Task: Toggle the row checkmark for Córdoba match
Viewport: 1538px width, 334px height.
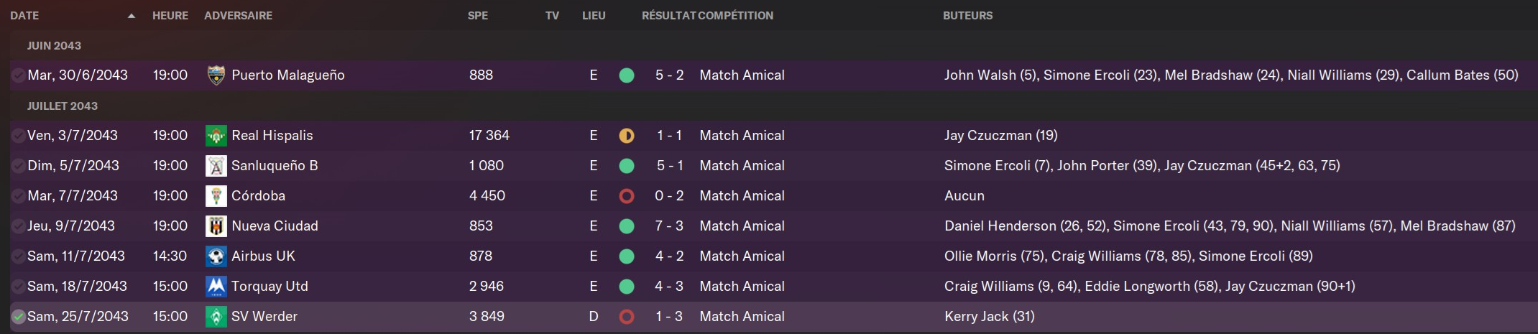Action: (18, 195)
